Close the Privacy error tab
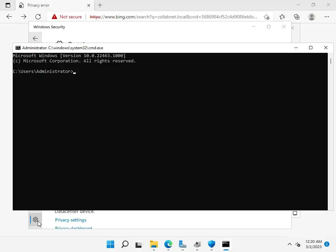This screenshot has width=336, height=252. 89,5
